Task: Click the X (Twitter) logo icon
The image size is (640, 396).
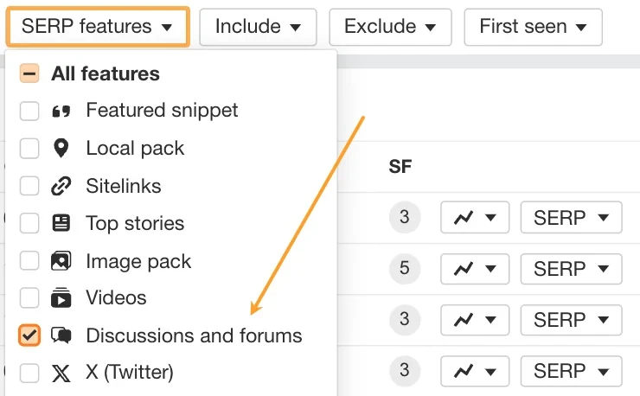Action: [x=61, y=373]
